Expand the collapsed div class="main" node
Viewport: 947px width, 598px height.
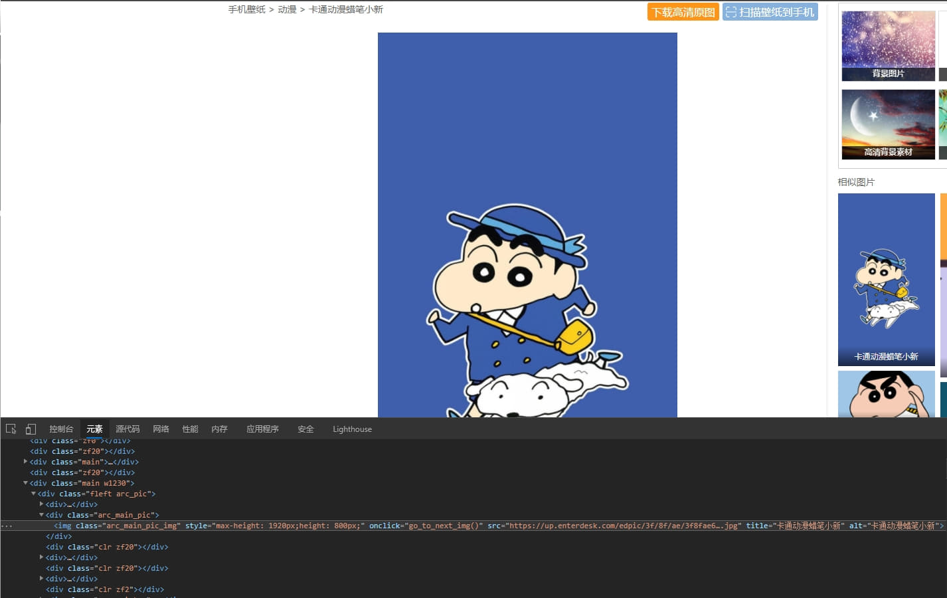click(x=25, y=461)
